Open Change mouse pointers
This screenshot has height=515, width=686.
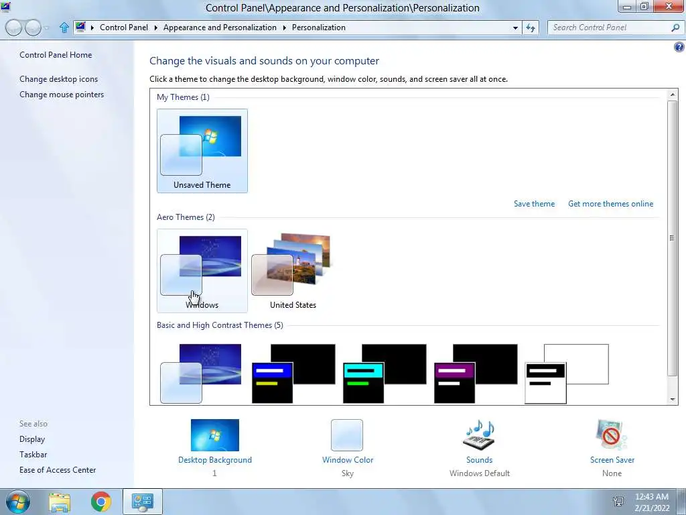click(x=62, y=94)
